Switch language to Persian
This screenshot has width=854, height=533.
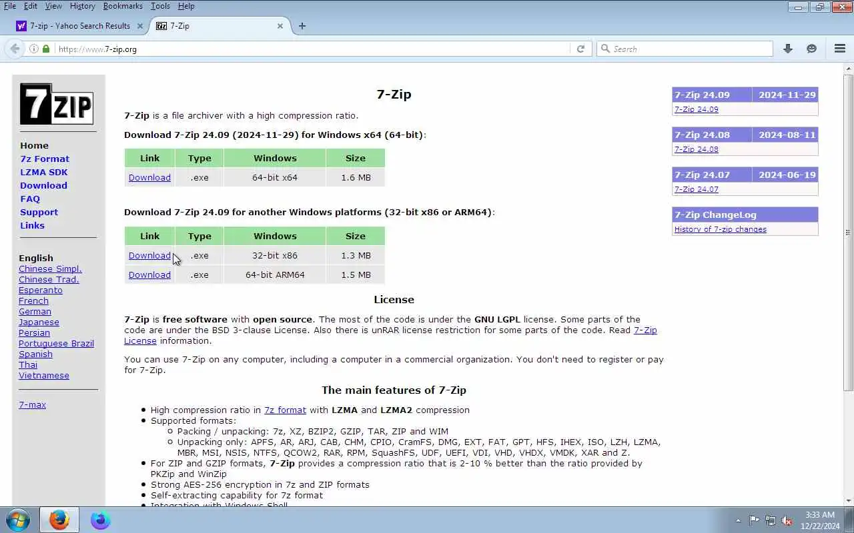(x=34, y=333)
